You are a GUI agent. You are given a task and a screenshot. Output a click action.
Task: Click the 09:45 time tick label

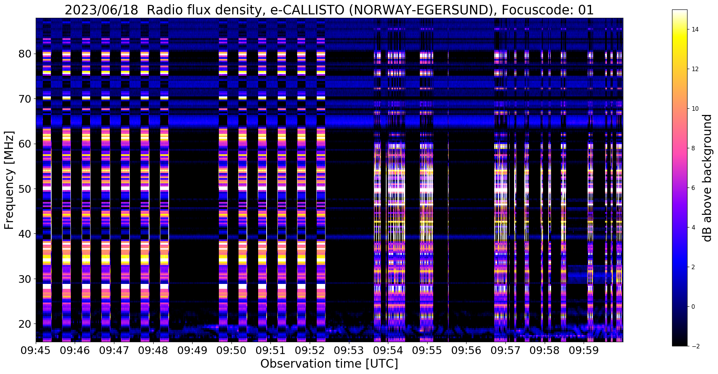coord(36,351)
